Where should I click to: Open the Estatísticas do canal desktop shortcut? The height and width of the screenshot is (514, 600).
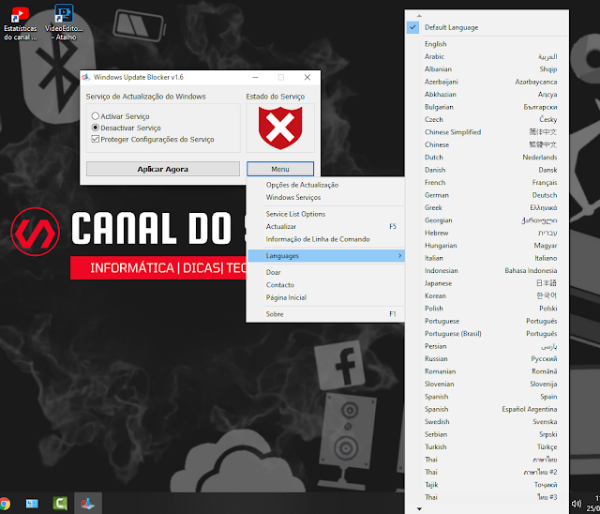(x=20, y=23)
